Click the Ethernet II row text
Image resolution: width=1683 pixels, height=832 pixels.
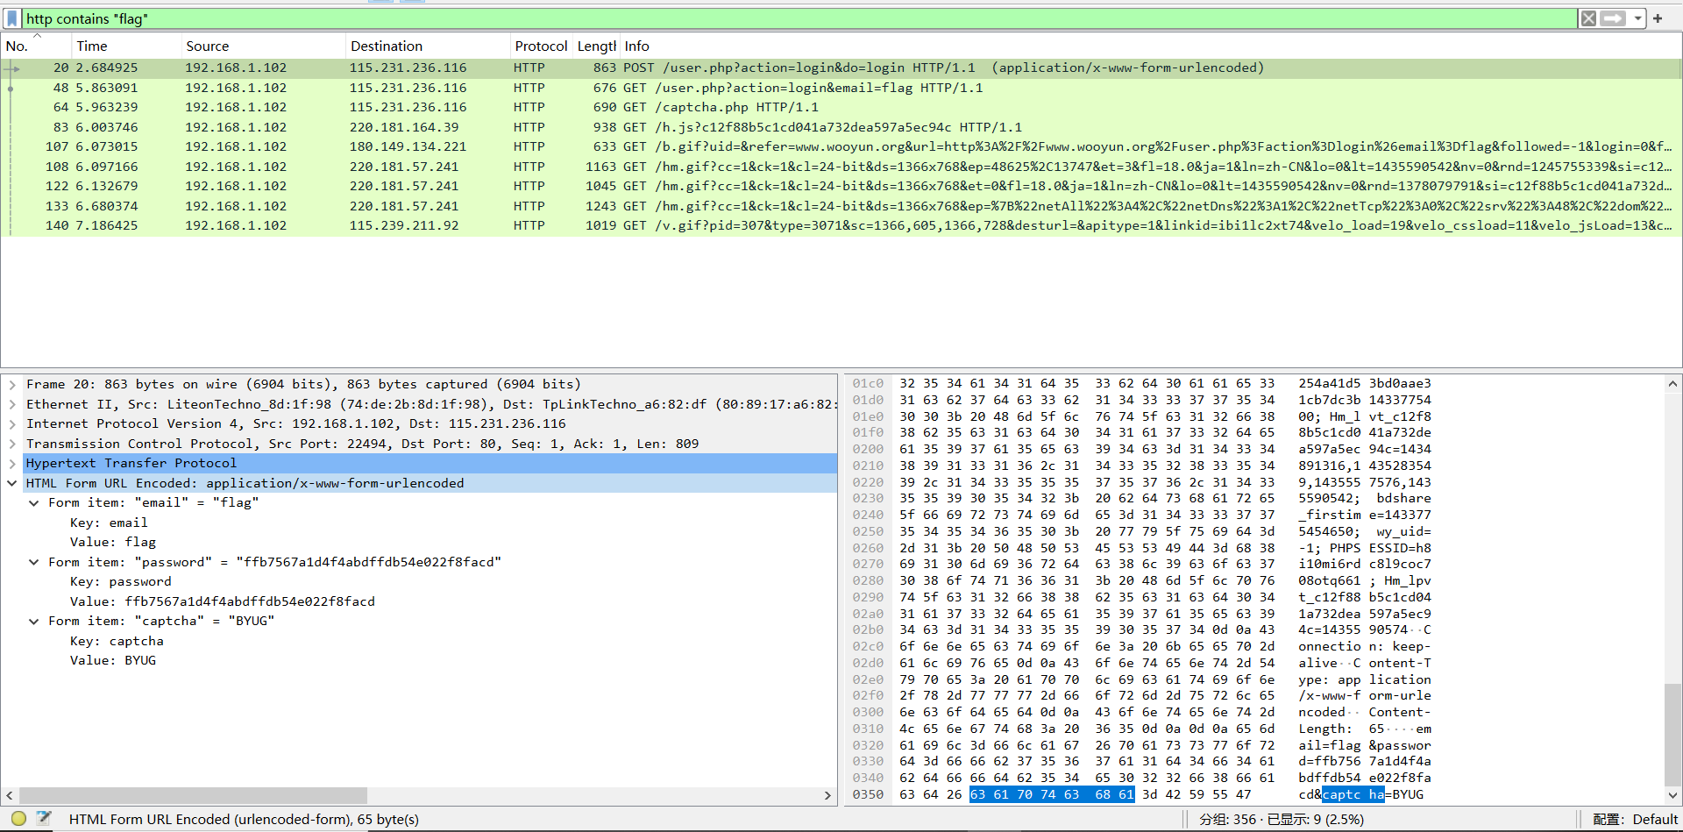point(431,404)
